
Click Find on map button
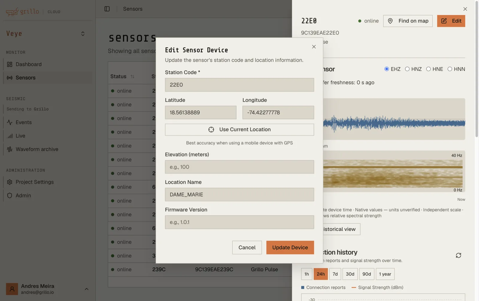tap(408, 21)
